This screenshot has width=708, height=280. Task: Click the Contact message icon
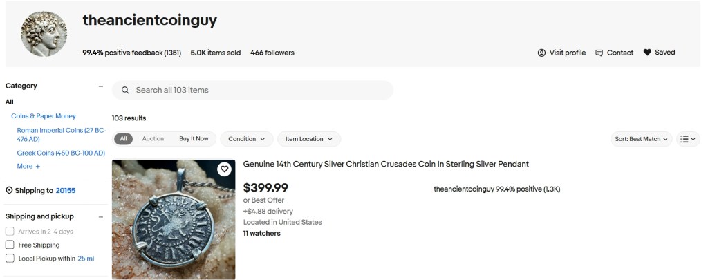click(x=599, y=53)
